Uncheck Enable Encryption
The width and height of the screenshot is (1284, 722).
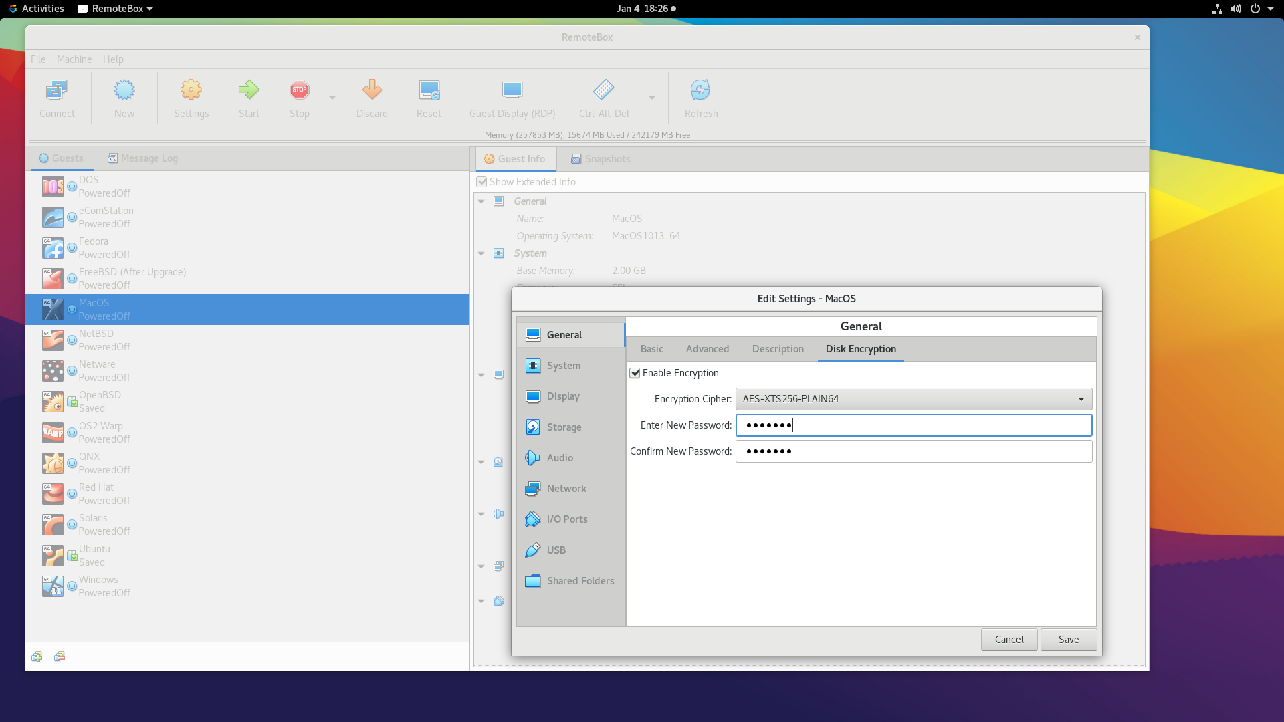point(635,373)
